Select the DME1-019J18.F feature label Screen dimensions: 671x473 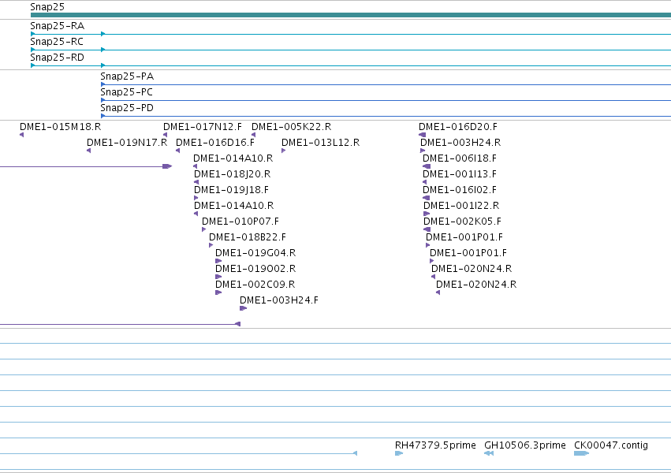pos(231,190)
